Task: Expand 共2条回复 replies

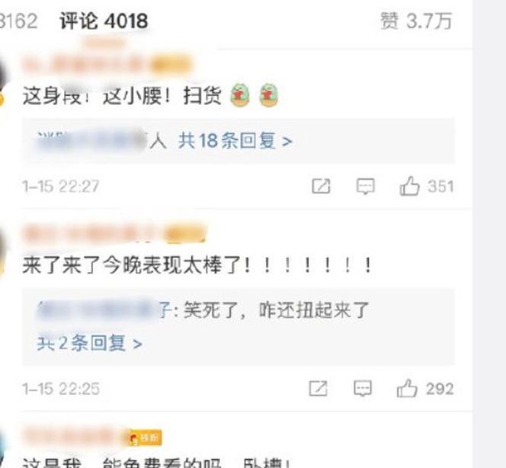Action: click(x=89, y=343)
